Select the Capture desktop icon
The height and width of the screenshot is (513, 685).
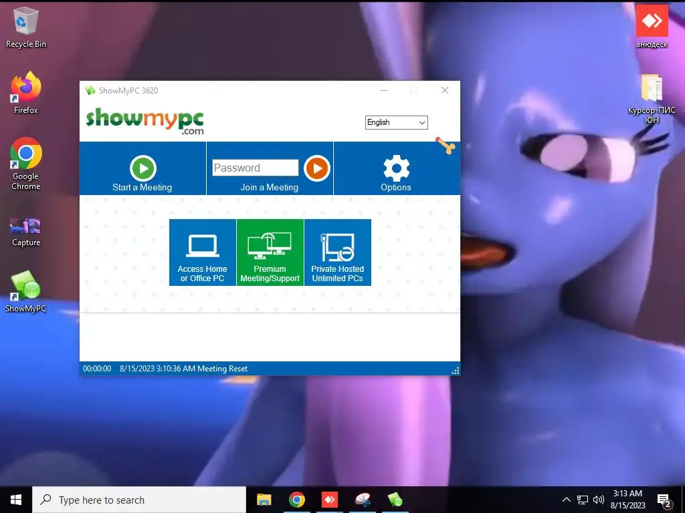tap(26, 232)
